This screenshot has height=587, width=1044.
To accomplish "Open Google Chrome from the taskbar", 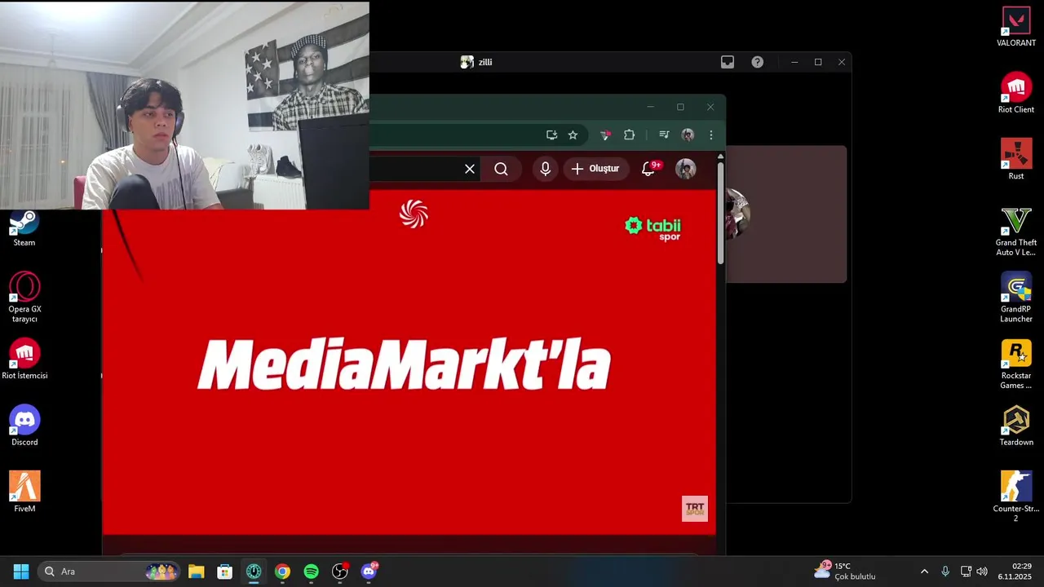I will (x=282, y=572).
